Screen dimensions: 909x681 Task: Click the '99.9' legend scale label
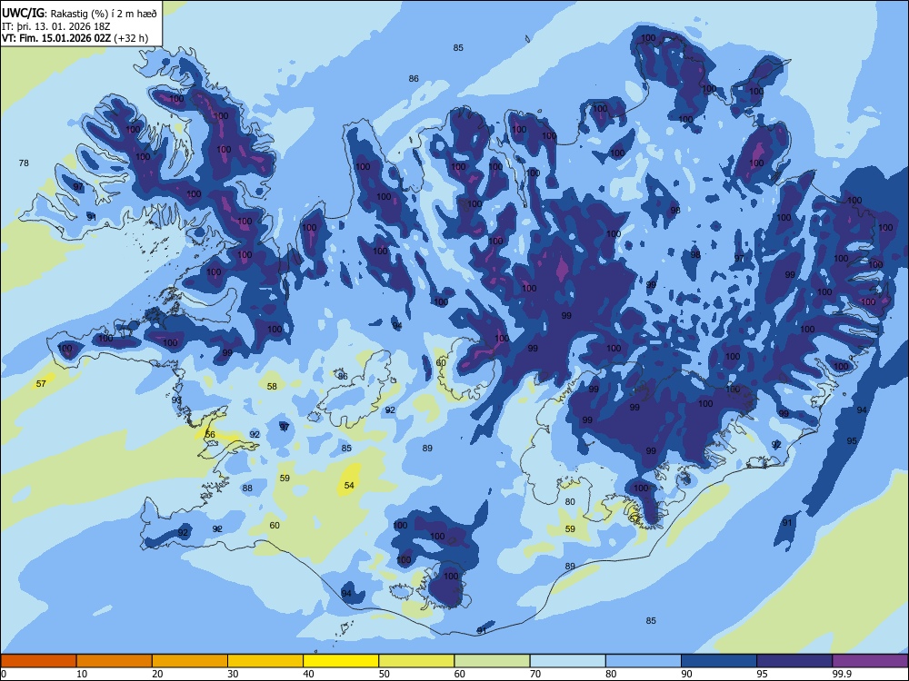(x=841, y=674)
